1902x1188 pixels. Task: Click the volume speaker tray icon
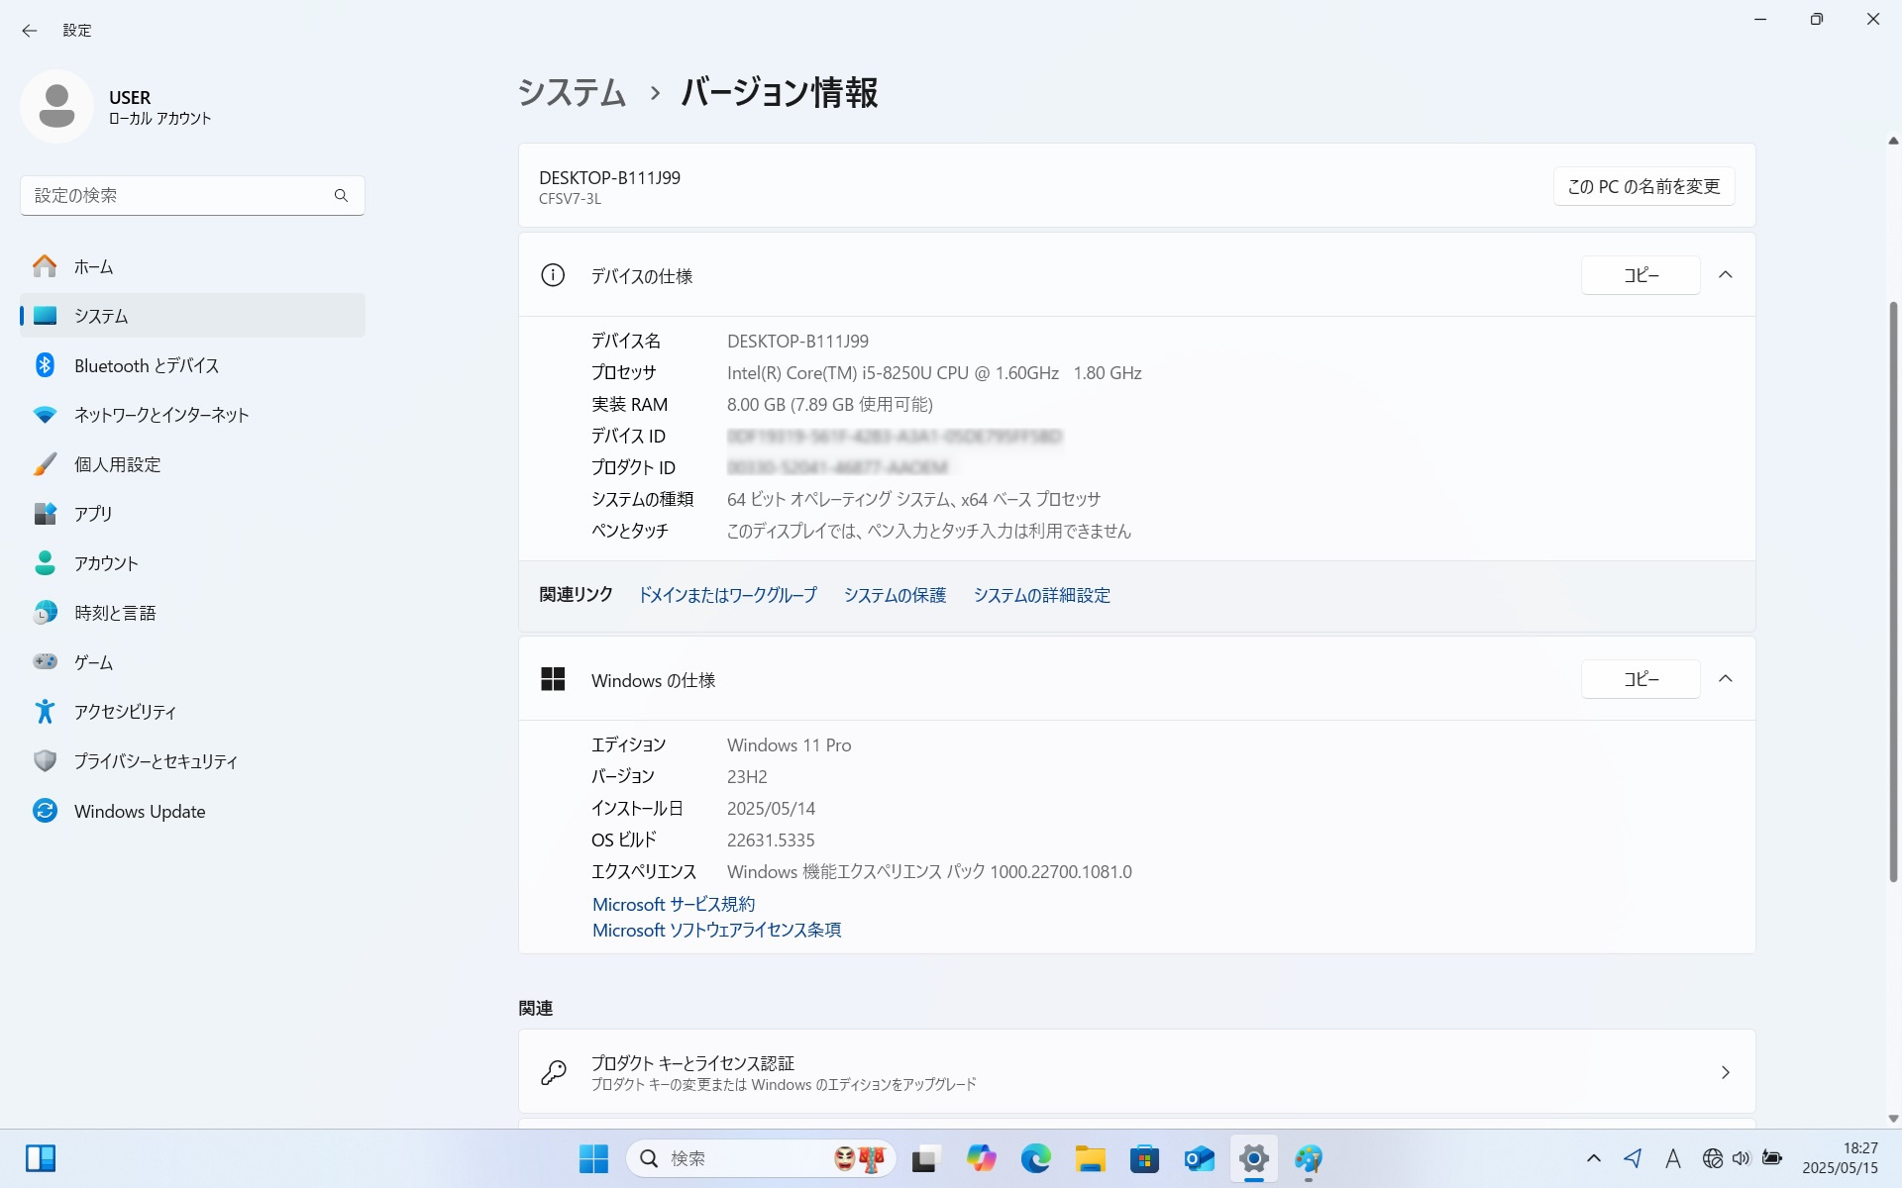(x=1741, y=1158)
